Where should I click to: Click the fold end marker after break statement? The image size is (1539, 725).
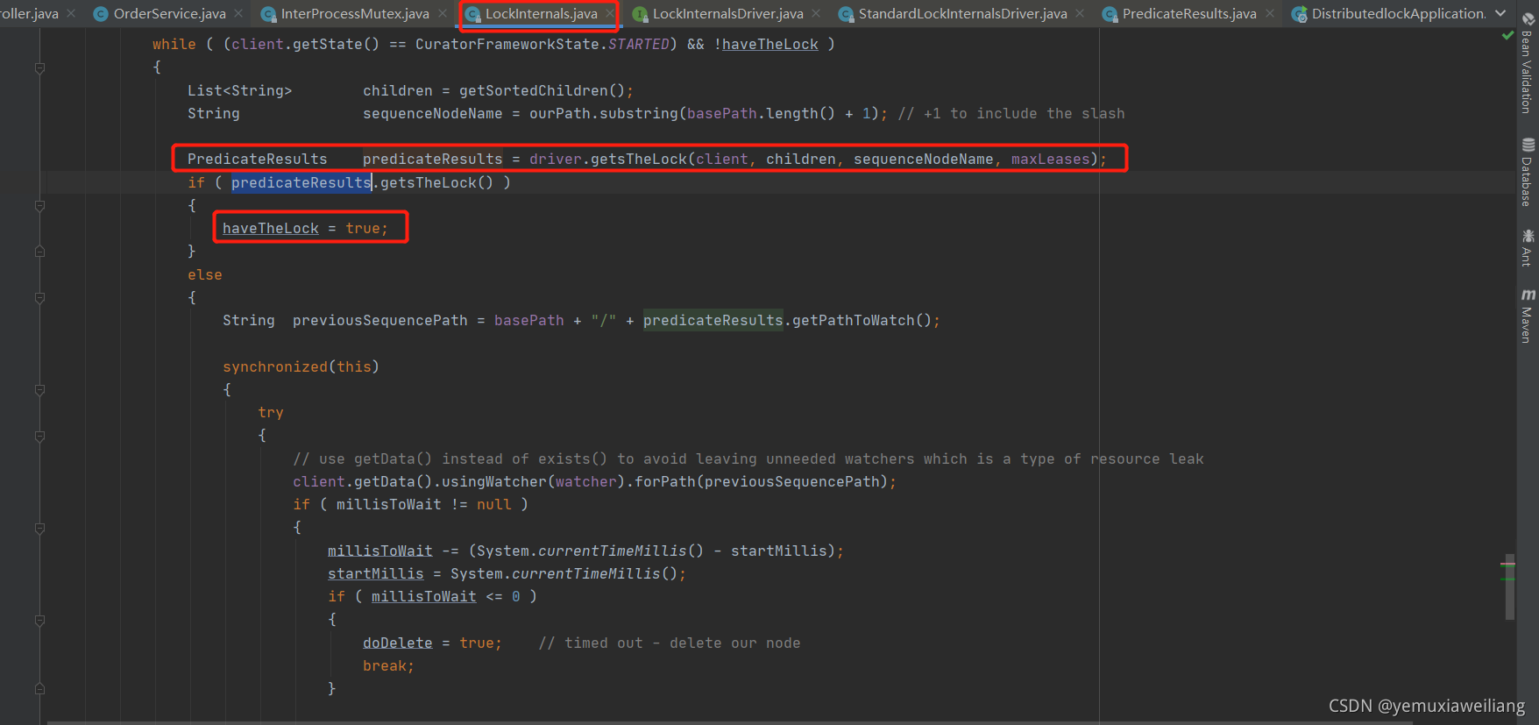(39, 688)
